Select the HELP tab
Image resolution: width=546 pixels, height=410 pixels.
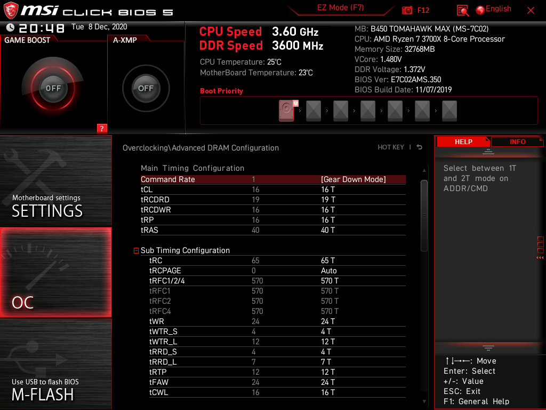pyautogui.click(x=463, y=141)
